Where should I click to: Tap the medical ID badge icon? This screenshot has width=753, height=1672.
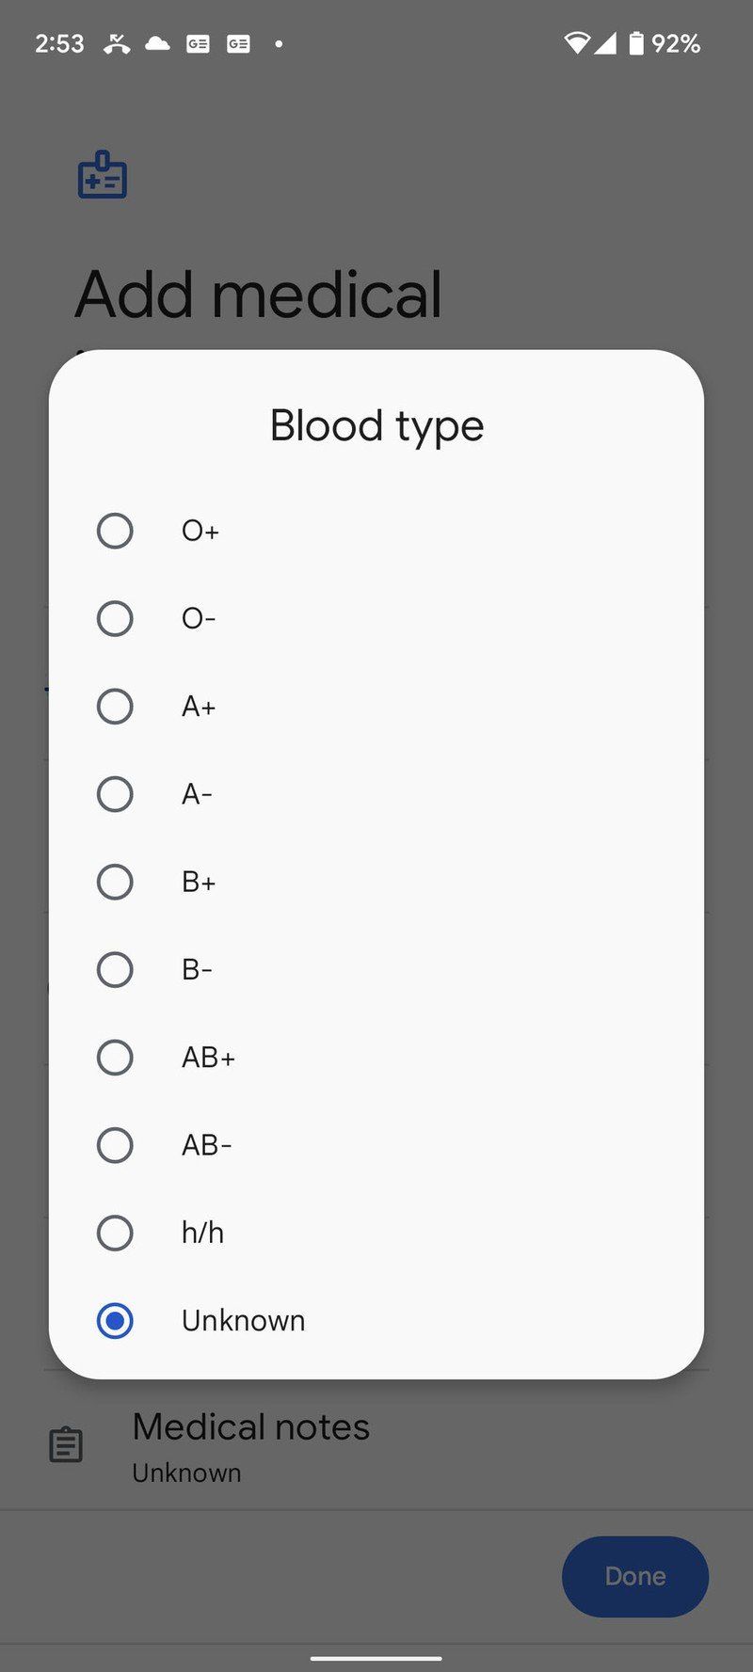[x=102, y=176]
